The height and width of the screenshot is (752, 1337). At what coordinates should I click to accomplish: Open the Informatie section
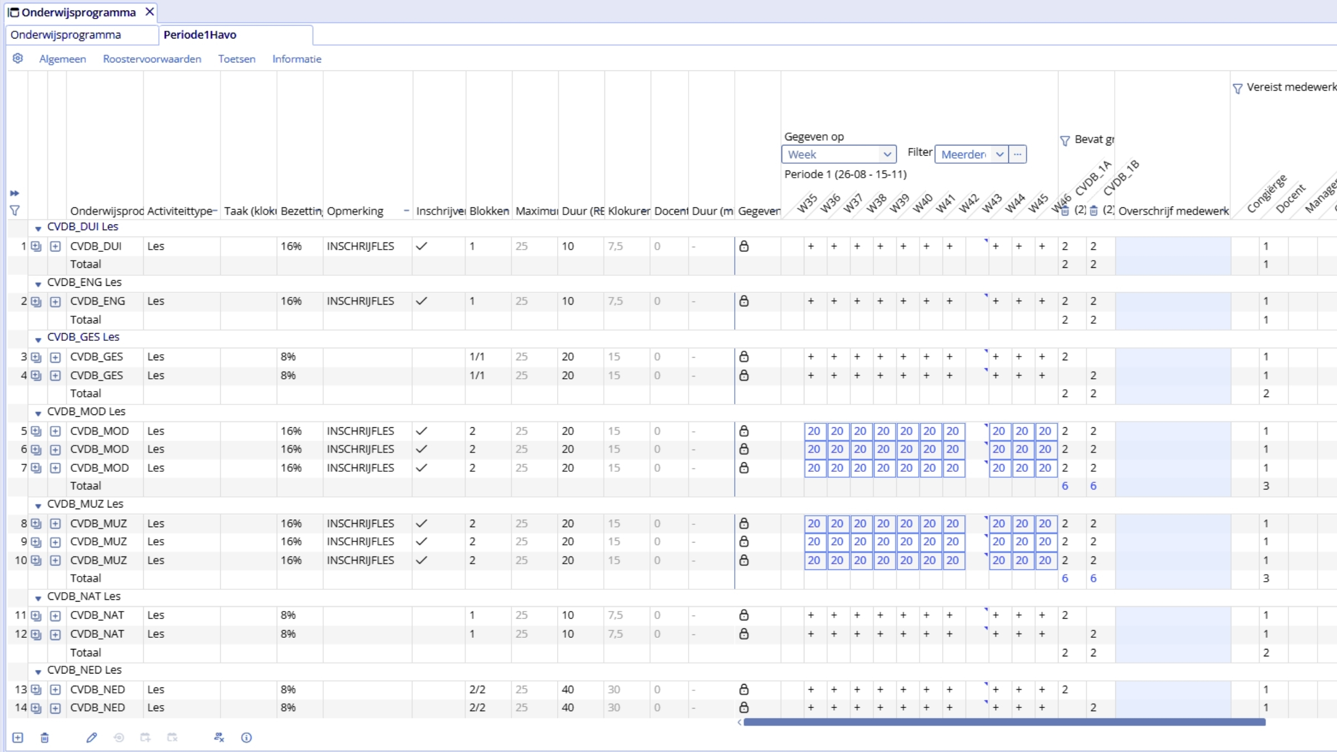point(297,59)
